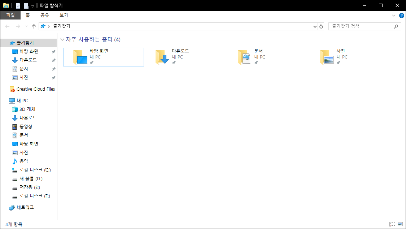Click title bar New folder quick access icon
Image resolution: width=406 pixels, height=229 pixels.
click(x=26, y=5)
